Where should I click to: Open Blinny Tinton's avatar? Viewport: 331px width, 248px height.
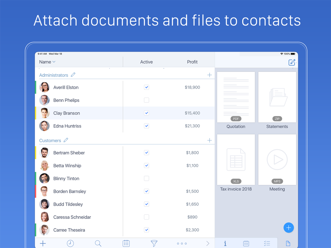[x=44, y=179]
